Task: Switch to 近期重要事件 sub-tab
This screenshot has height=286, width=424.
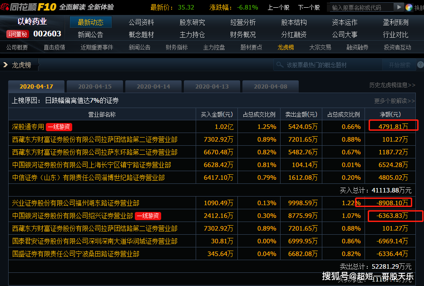Action: pos(97,48)
